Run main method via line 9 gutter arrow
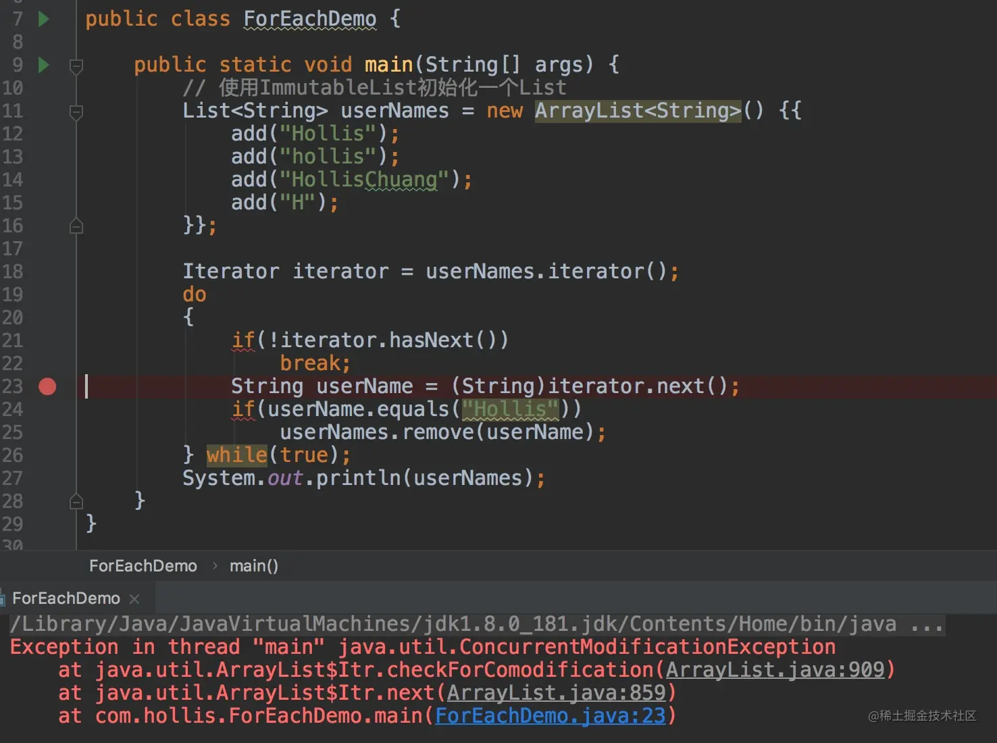This screenshot has height=743, width=997. click(44, 65)
